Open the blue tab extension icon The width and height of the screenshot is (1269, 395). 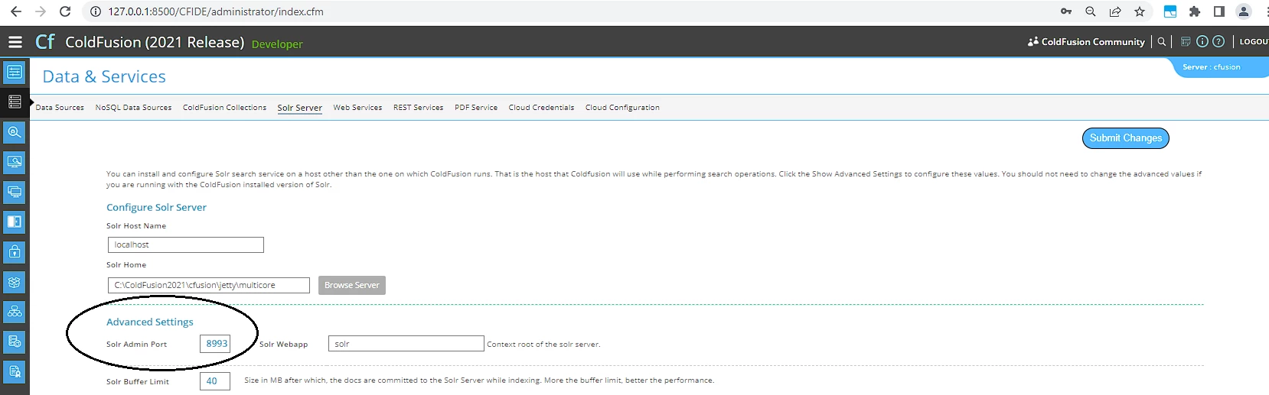click(x=1170, y=11)
